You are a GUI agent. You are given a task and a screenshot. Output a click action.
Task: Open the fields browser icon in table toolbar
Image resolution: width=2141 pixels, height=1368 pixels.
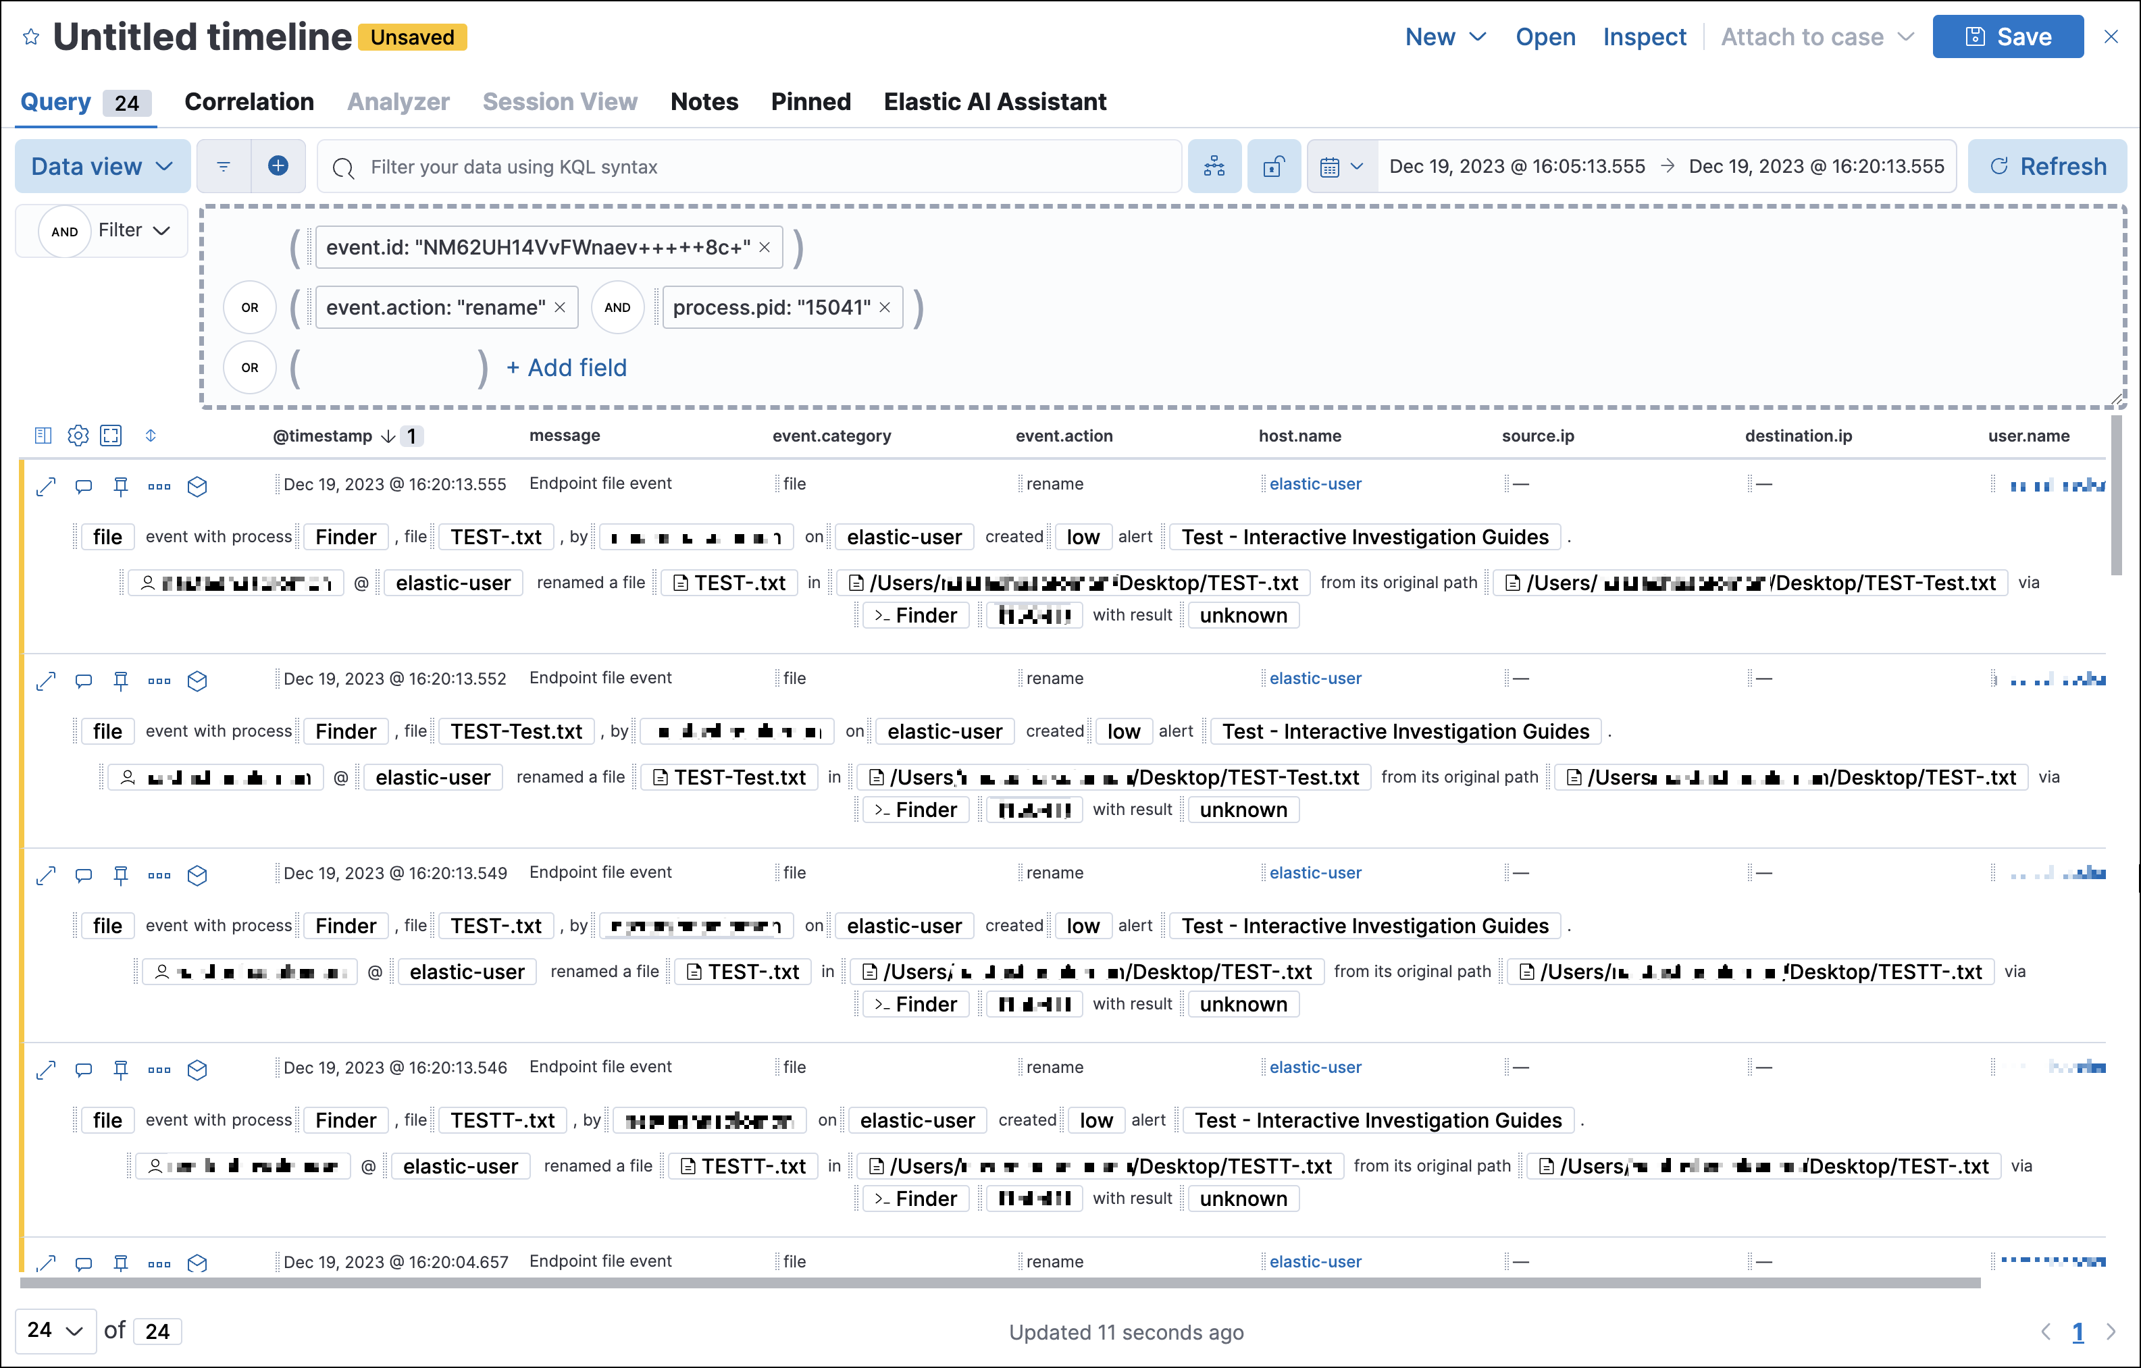coord(43,436)
